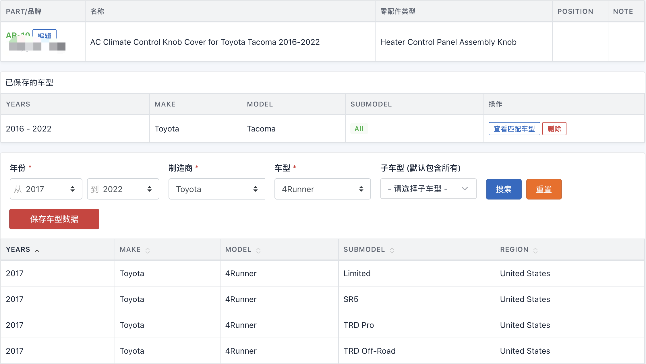Sort by REGION column icon
Screen dimensions: 646x364
click(535, 250)
